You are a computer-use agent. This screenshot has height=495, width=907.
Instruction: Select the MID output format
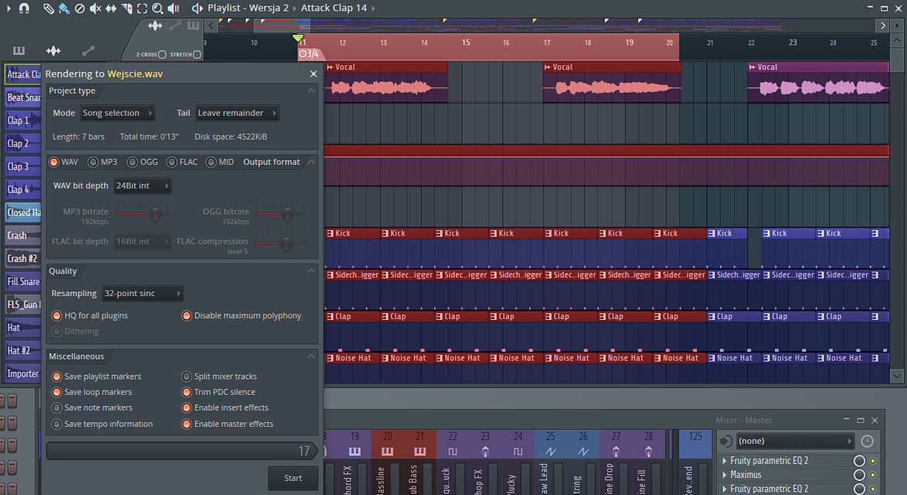(211, 162)
